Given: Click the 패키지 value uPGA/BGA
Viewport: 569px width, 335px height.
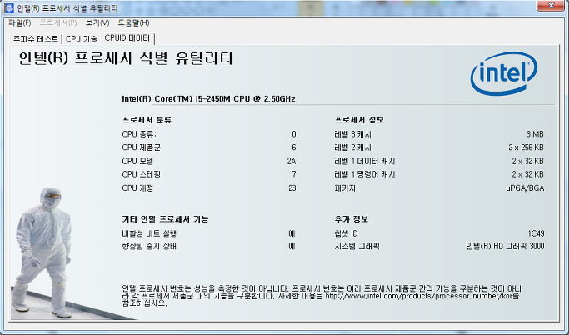Looking at the screenshot, I should click(x=525, y=188).
